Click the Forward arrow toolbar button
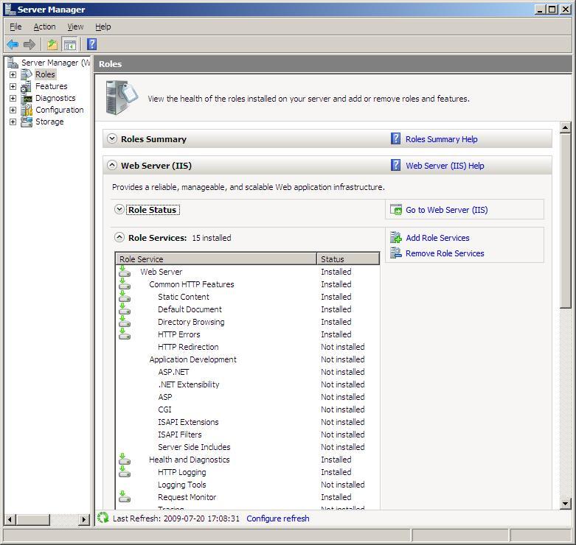The height and width of the screenshot is (545, 576). [30, 45]
